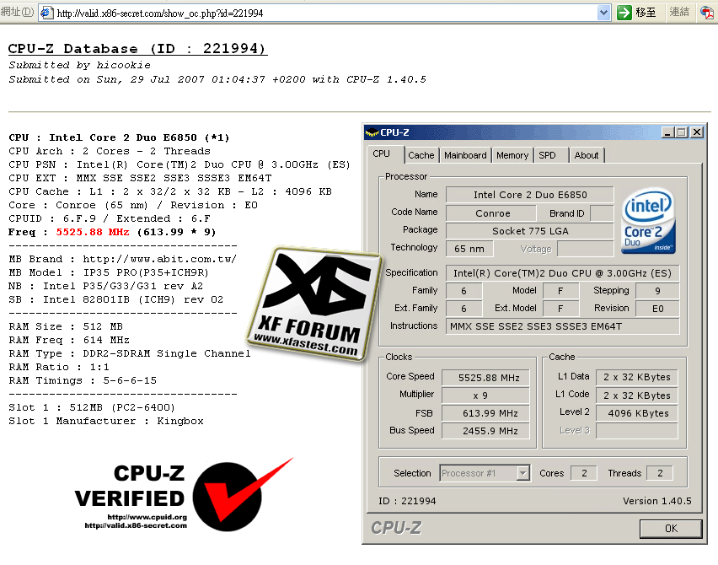Click the Revision value E0 box
Screen dimensions: 718x565
tap(657, 309)
